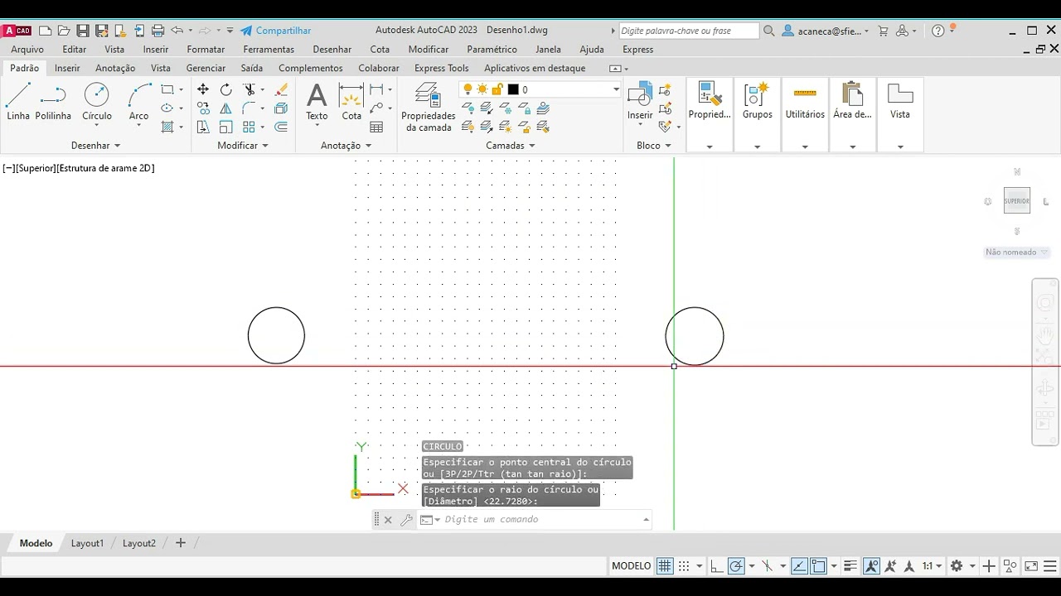
Task: Toggle isometric drafting in status bar
Action: coord(768,566)
